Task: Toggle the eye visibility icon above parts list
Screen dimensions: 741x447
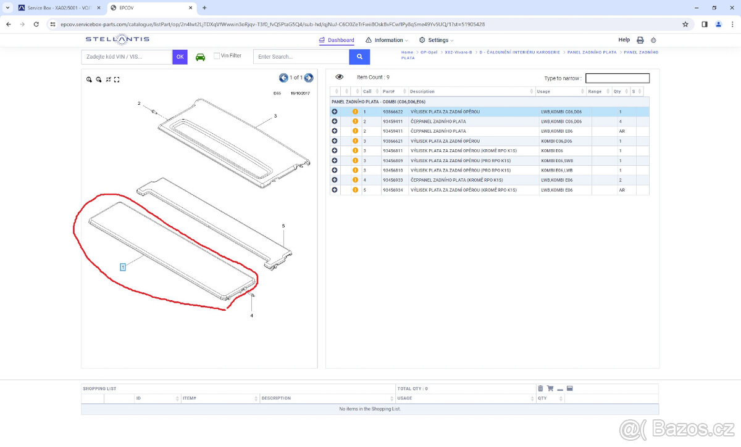Action: 339,77
